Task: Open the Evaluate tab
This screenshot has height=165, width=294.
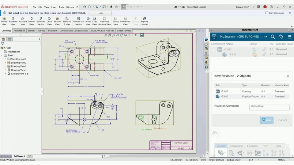Action: (x=52, y=31)
